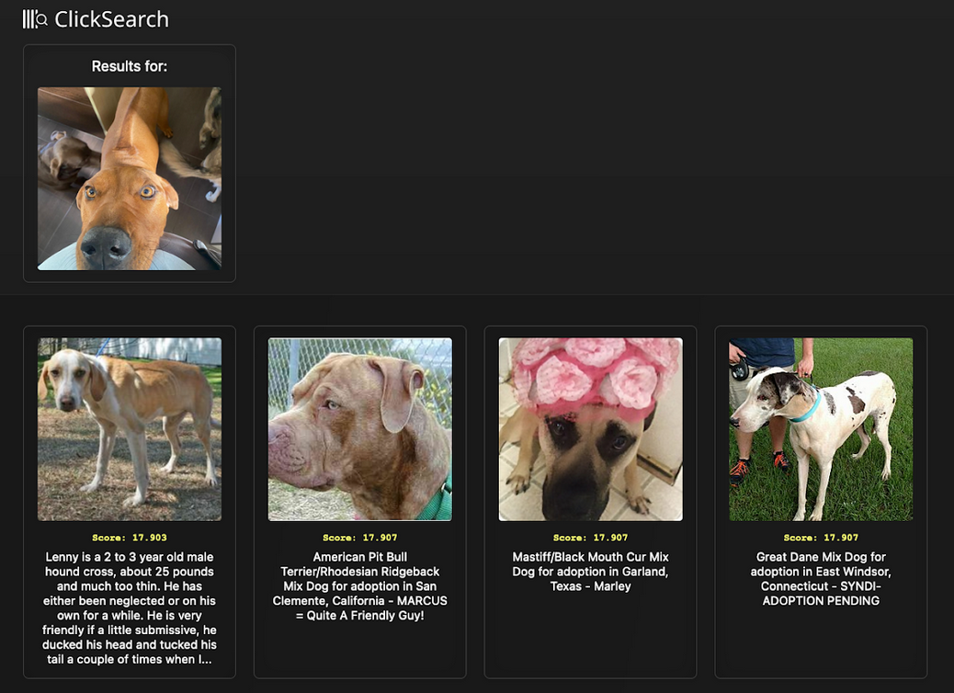This screenshot has width=954, height=693.
Task: Click the score under the Great Dane photo
Action: pyautogui.click(x=821, y=538)
